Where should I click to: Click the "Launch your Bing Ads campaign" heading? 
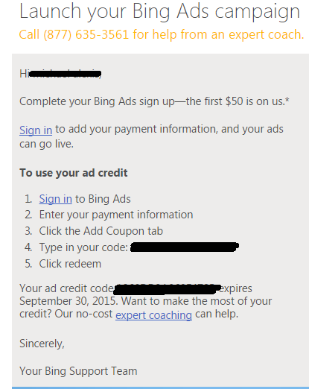coord(159,11)
